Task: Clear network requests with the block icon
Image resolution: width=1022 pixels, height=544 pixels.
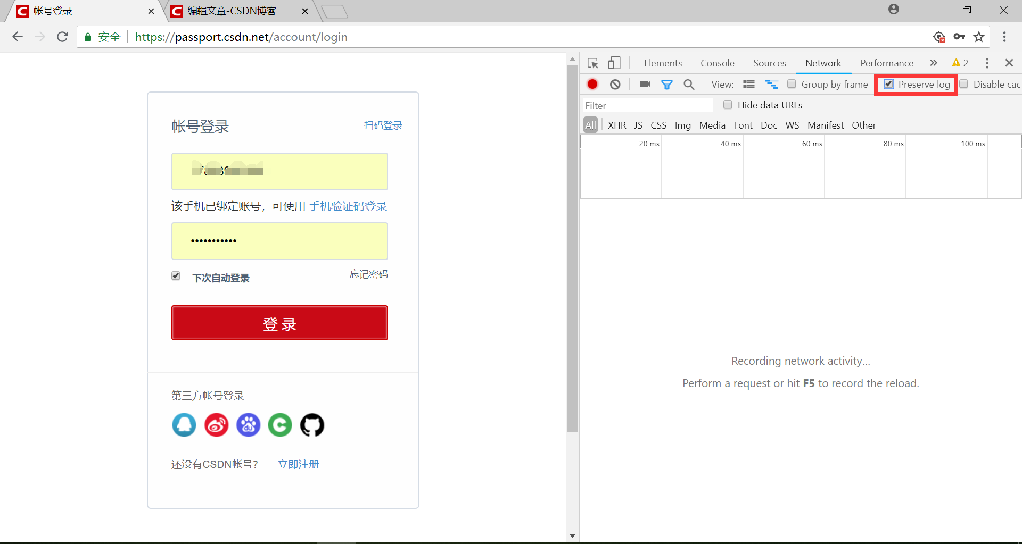Action: click(x=615, y=84)
